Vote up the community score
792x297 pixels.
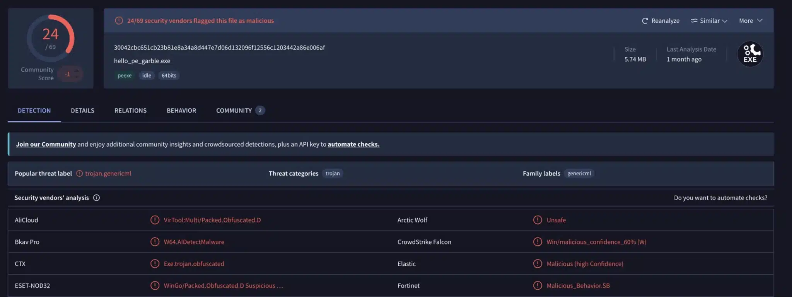77,70
